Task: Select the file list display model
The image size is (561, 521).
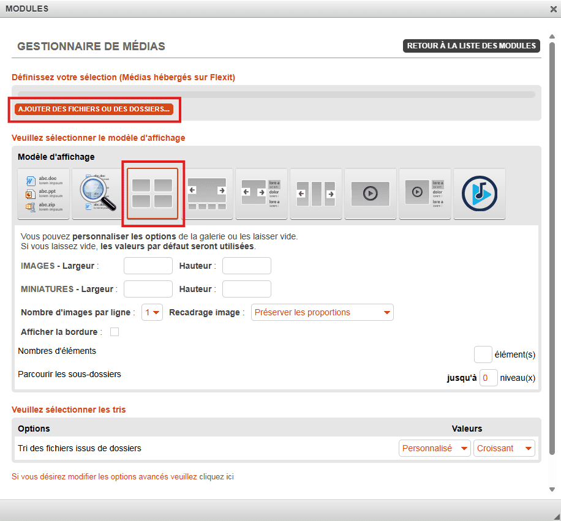Action: click(44, 193)
